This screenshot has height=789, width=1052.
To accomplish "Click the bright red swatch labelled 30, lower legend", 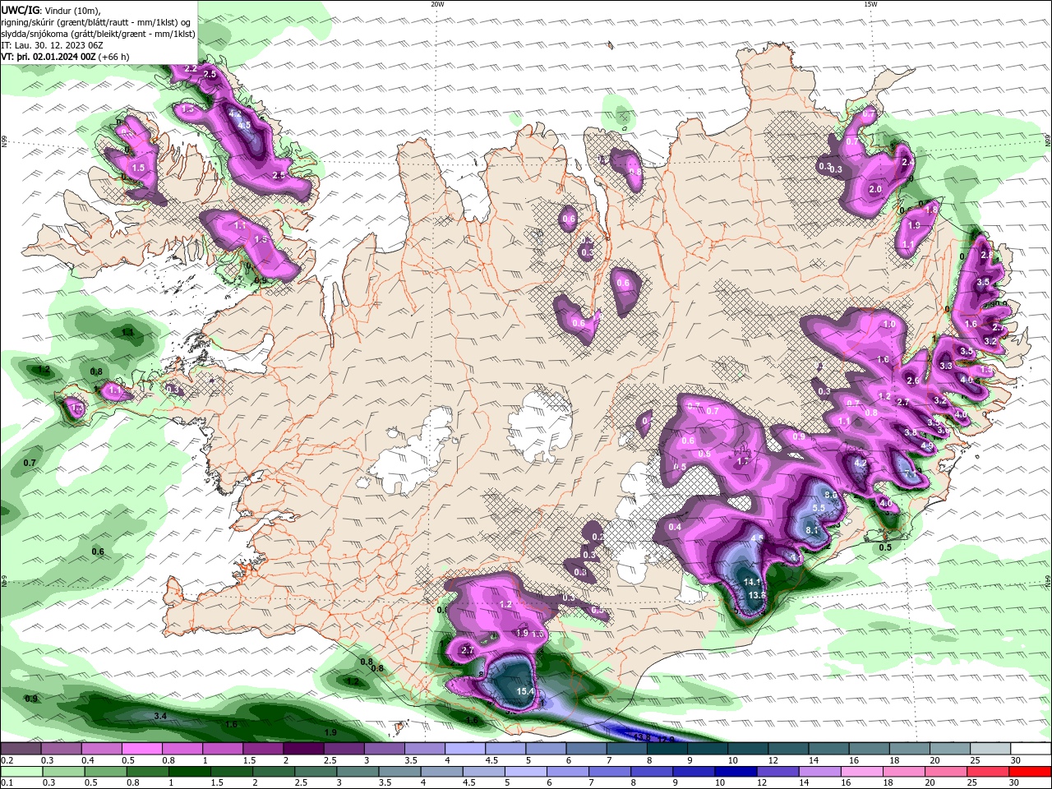I will click(x=1031, y=772).
